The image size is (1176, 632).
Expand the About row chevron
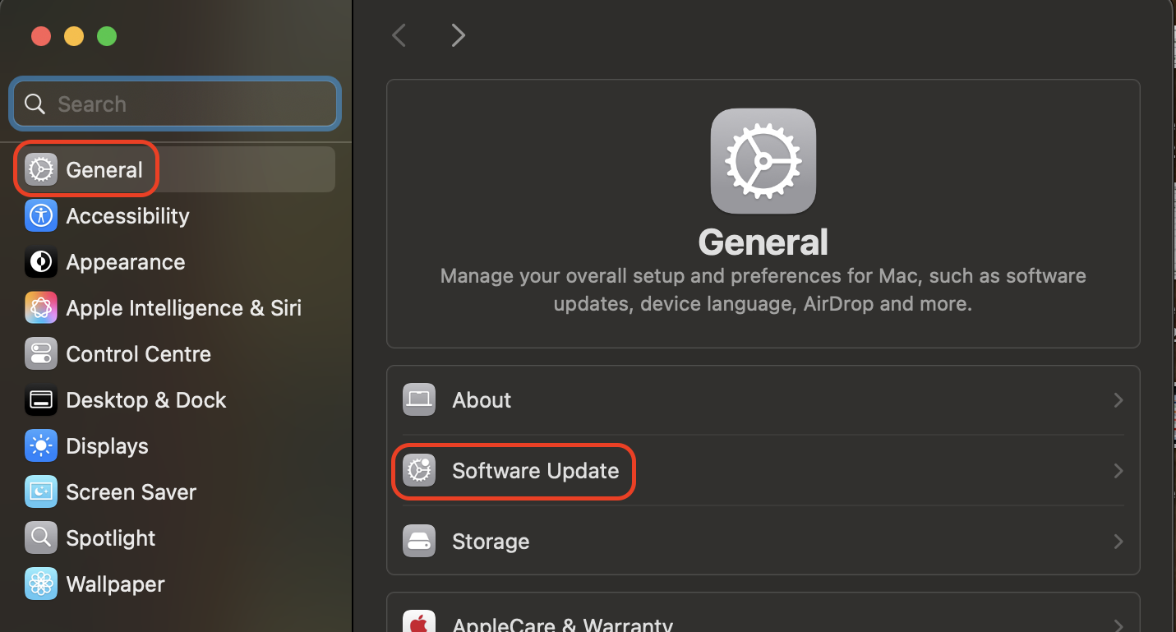coord(1118,400)
